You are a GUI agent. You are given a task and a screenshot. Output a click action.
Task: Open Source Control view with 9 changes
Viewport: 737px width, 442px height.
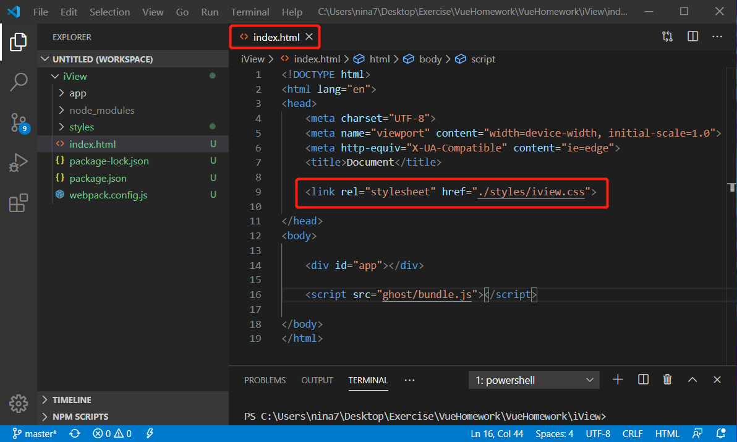click(x=19, y=122)
